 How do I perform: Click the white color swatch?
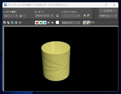57,22
